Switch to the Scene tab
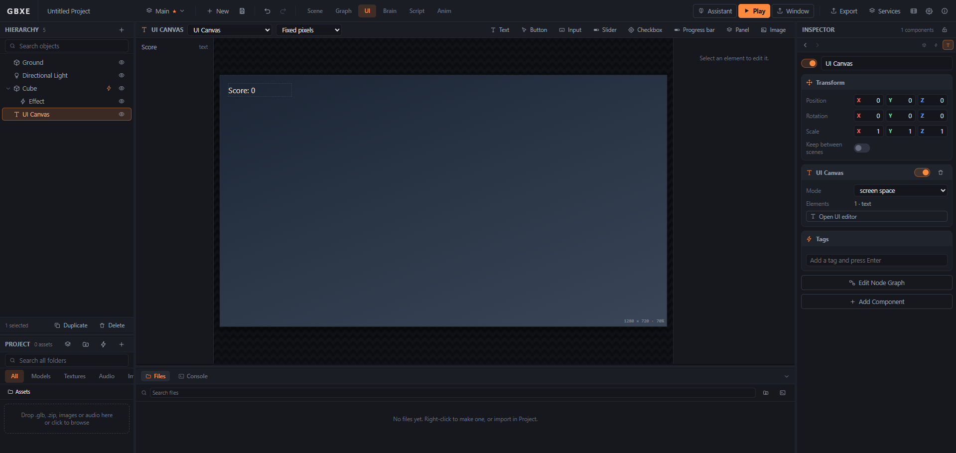The height and width of the screenshot is (453, 956). coord(315,11)
